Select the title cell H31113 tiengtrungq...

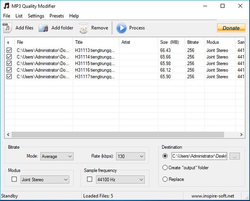coord(95,50)
